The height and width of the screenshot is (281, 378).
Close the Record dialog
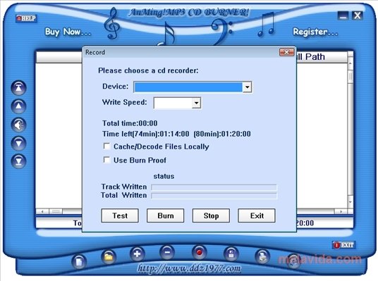click(286, 52)
